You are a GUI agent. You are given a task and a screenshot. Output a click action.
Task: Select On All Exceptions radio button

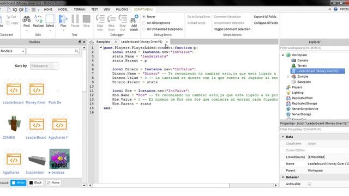click(x=144, y=23)
